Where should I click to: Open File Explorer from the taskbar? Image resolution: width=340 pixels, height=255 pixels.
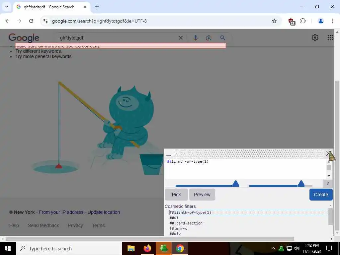(131, 248)
